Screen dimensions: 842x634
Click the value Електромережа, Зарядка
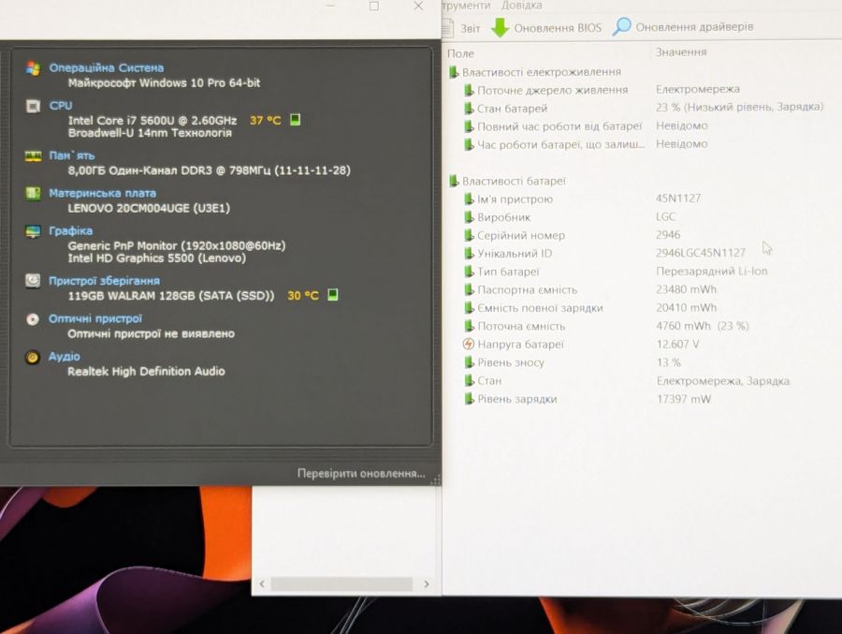pyautogui.click(x=723, y=381)
